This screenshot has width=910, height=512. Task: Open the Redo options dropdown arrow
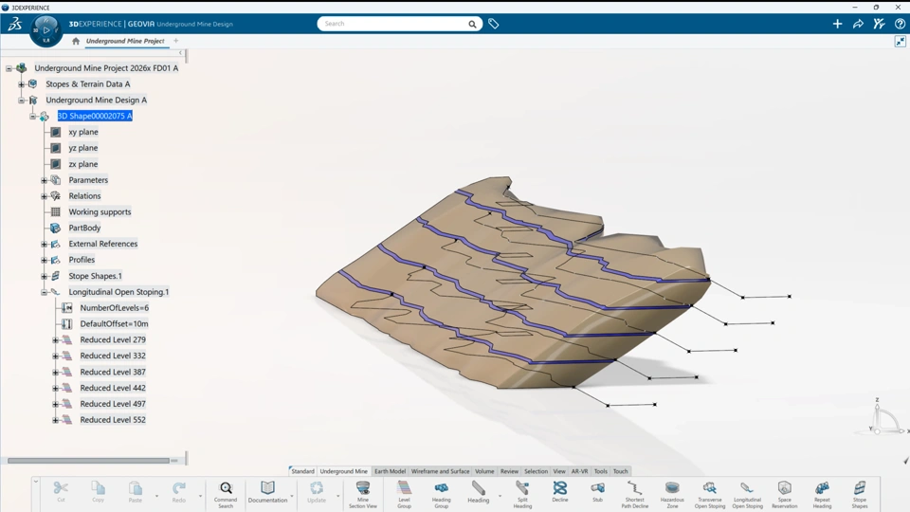(200, 496)
